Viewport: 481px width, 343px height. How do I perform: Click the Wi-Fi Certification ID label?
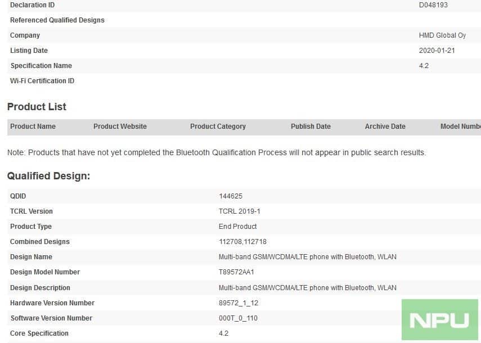click(42, 81)
